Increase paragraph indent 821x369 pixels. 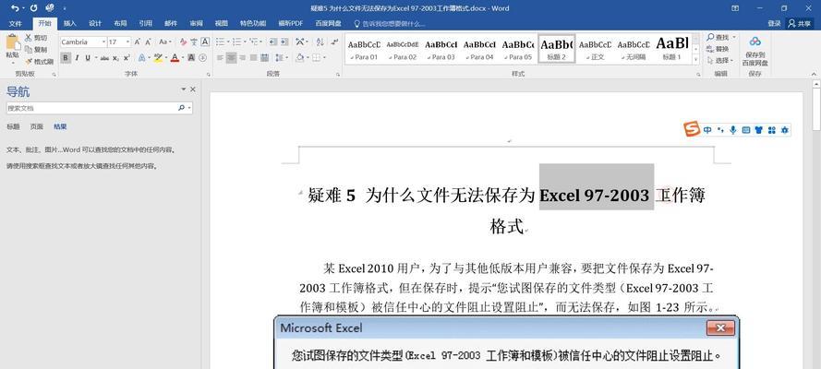click(x=284, y=42)
